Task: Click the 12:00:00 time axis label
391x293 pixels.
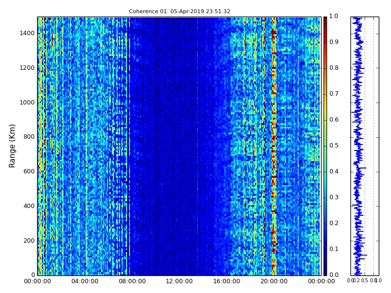Action: (x=179, y=281)
